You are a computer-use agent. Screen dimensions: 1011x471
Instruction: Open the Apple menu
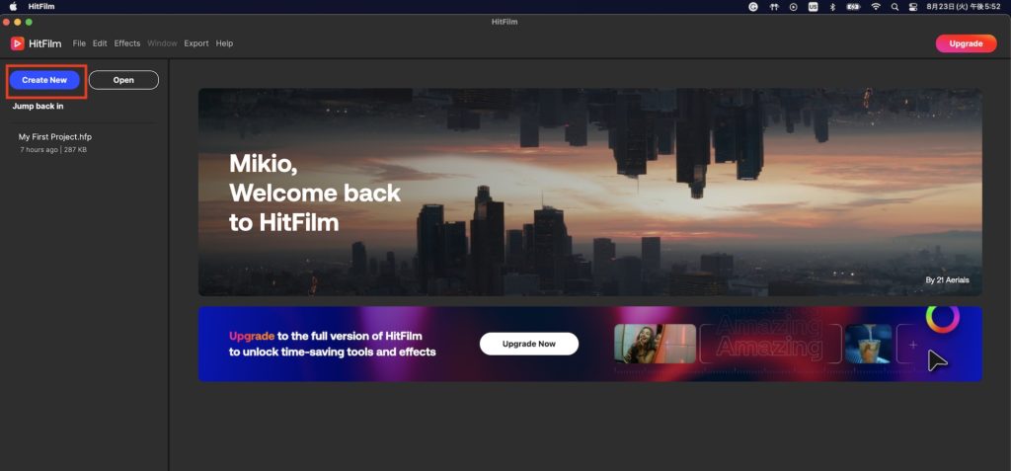pos(13,7)
